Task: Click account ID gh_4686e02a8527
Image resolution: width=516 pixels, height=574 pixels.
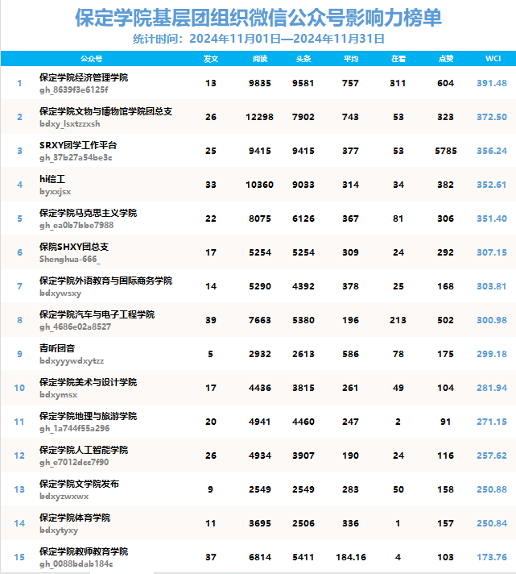Action: point(76,327)
